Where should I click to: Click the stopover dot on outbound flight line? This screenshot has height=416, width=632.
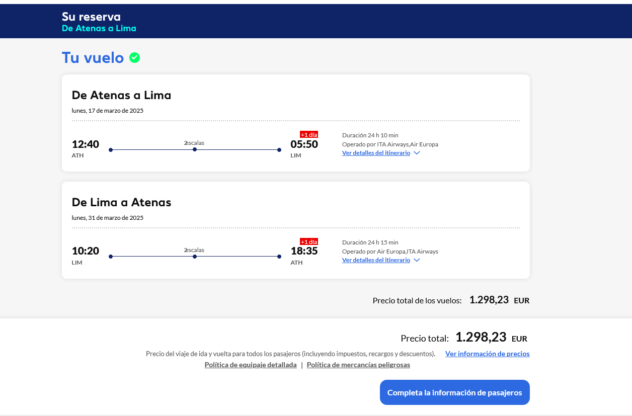tap(195, 149)
